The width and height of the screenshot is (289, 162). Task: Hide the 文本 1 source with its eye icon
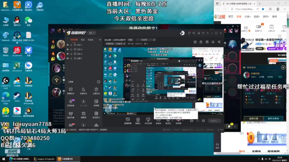tap(68, 45)
